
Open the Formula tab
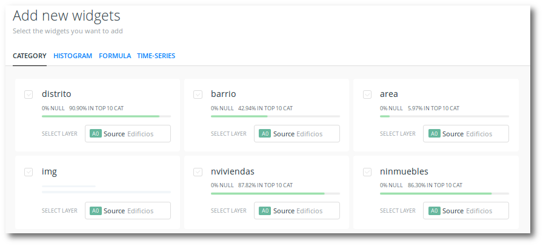coord(115,56)
